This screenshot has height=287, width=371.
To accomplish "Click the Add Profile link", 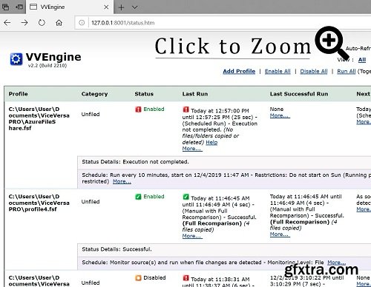I will [239, 71].
